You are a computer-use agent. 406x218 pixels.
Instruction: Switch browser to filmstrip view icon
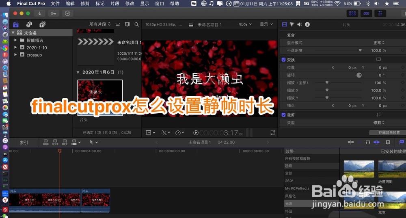(127, 24)
